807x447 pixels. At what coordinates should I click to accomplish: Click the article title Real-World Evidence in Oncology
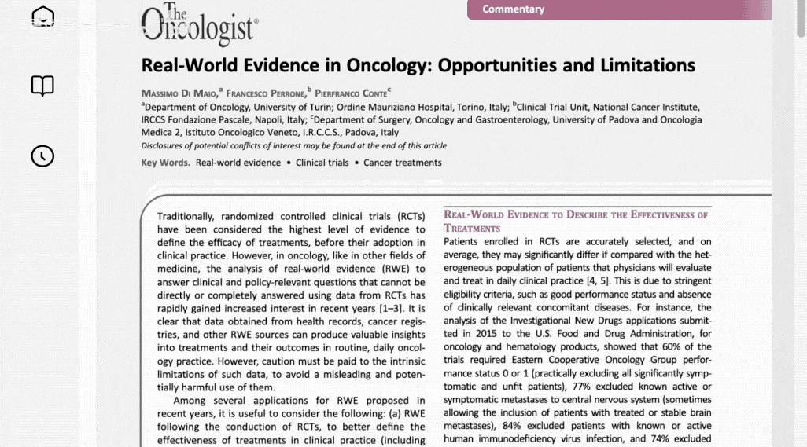coord(418,66)
